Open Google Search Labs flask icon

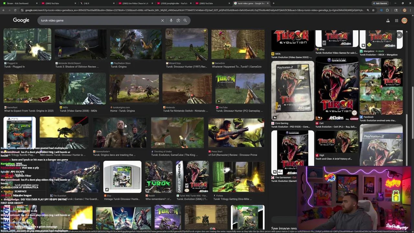(388, 20)
